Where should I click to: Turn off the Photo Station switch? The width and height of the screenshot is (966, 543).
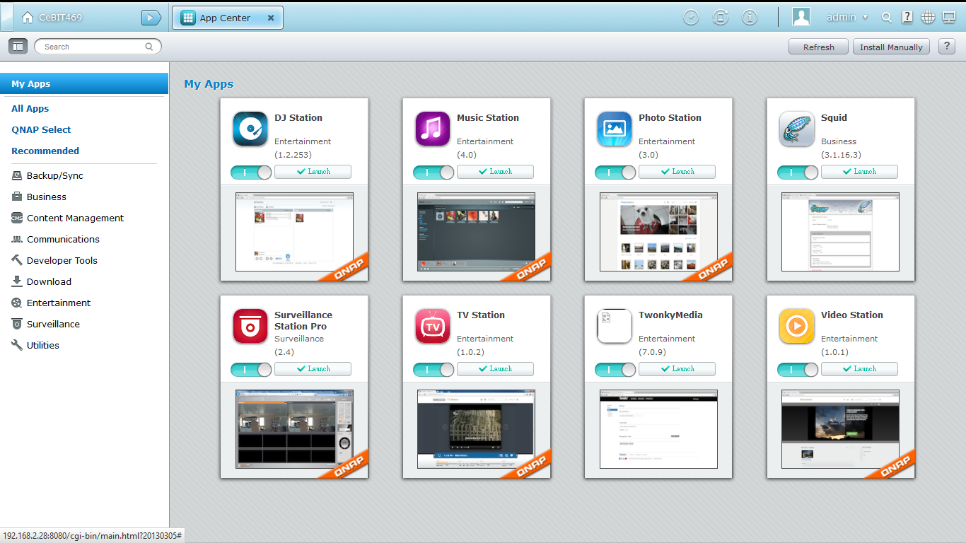click(x=615, y=172)
